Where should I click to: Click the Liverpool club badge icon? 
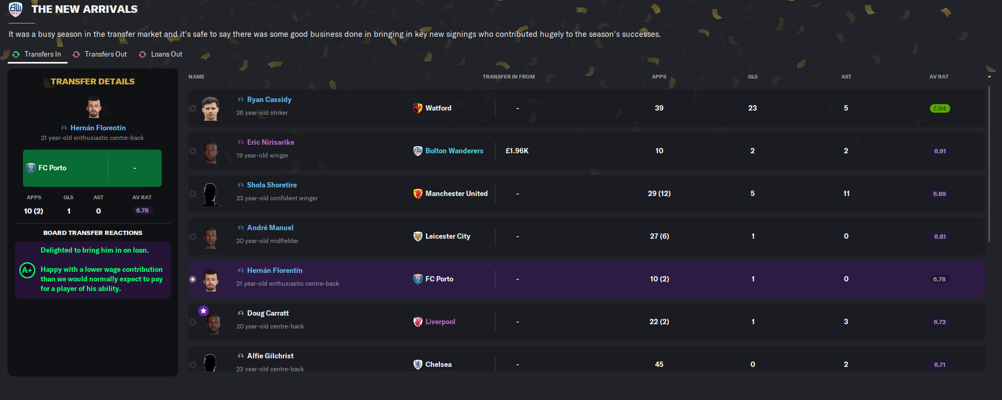(418, 321)
